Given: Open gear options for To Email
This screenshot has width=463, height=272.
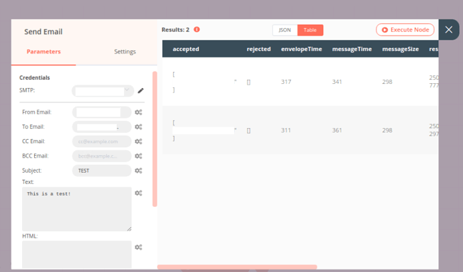Looking at the screenshot, I should tap(138, 126).
